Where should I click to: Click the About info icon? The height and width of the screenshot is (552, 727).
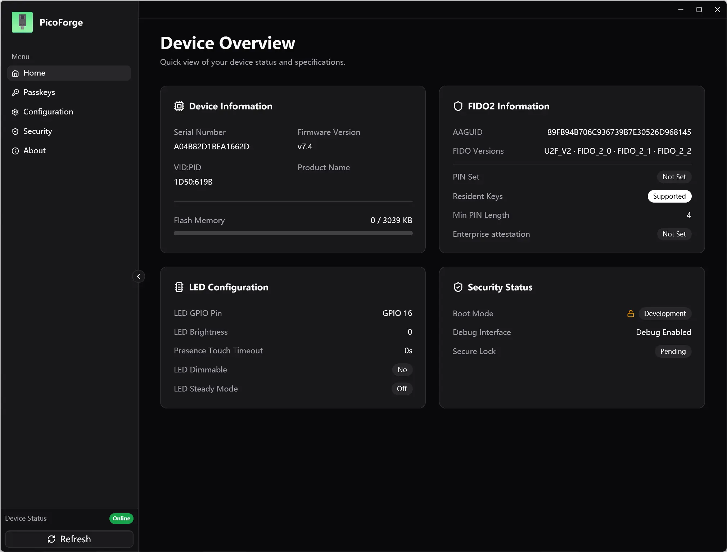tap(15, 151)
